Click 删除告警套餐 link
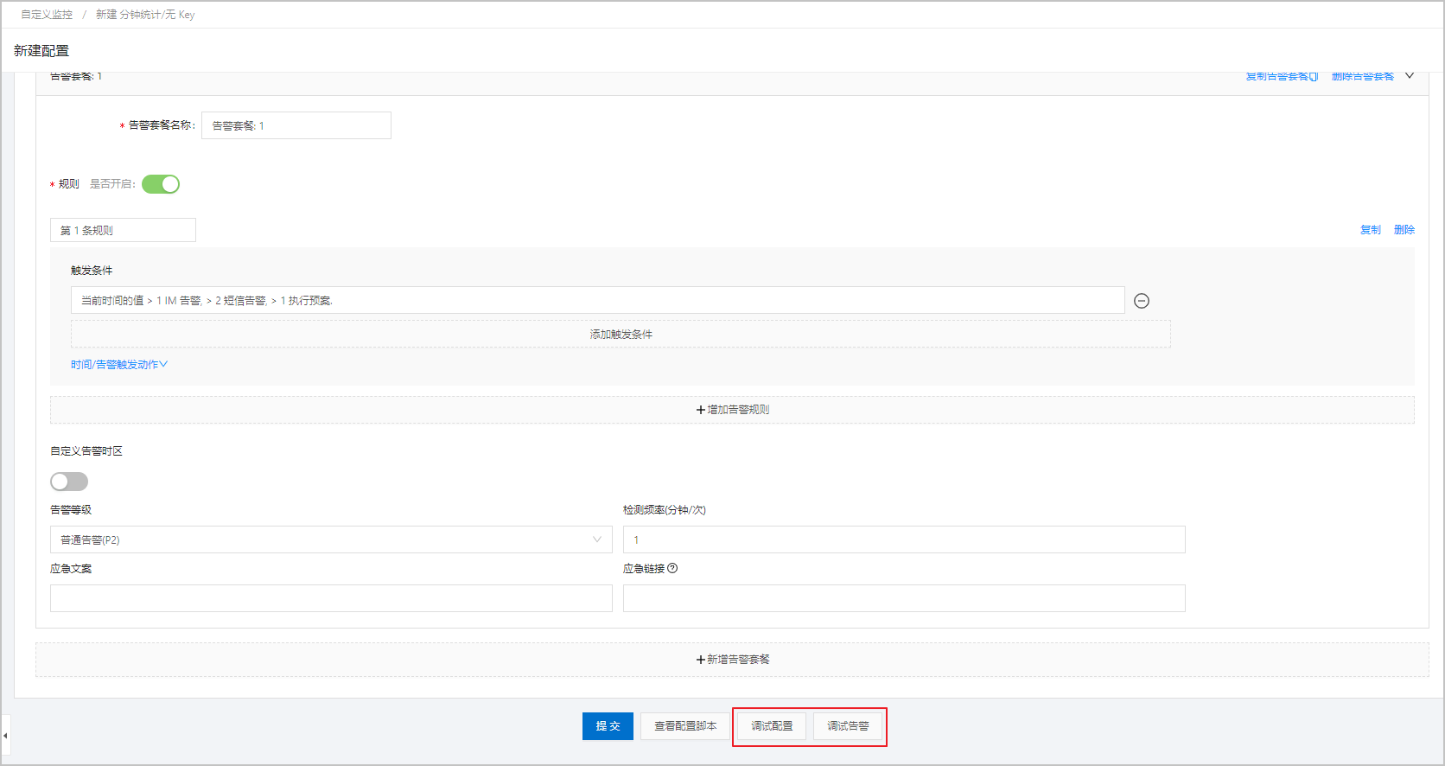Screen dimensions: 1445x766 click(x=1363, y=76)
